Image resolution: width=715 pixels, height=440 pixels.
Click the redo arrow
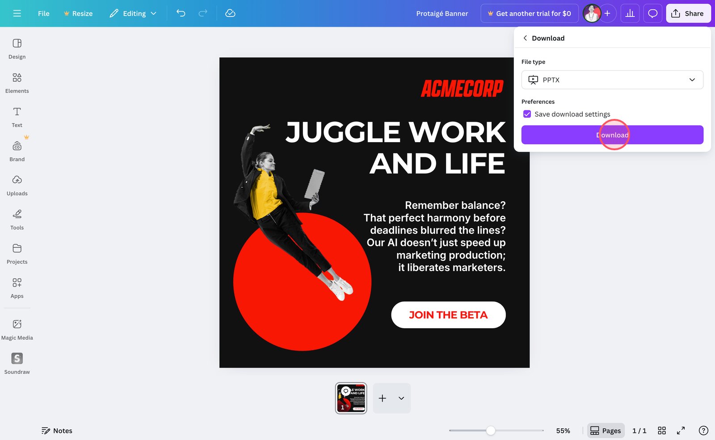(x=203, y=13)
